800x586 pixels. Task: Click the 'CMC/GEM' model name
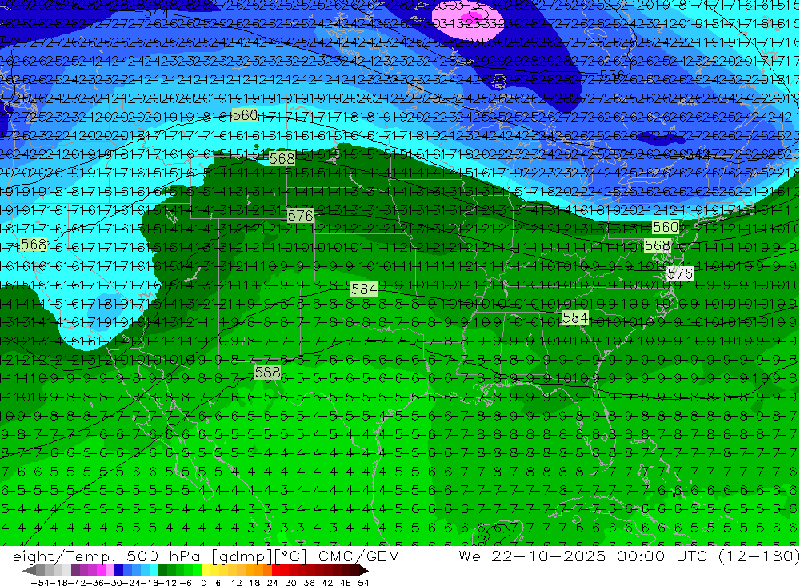[x=358, y=556]
